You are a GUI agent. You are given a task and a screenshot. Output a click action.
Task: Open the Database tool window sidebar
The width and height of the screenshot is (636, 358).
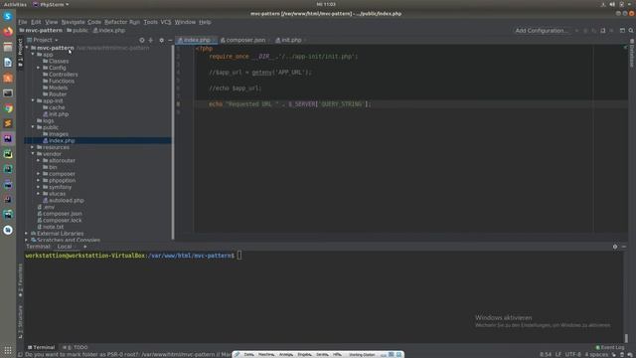(x=632, y=54)
